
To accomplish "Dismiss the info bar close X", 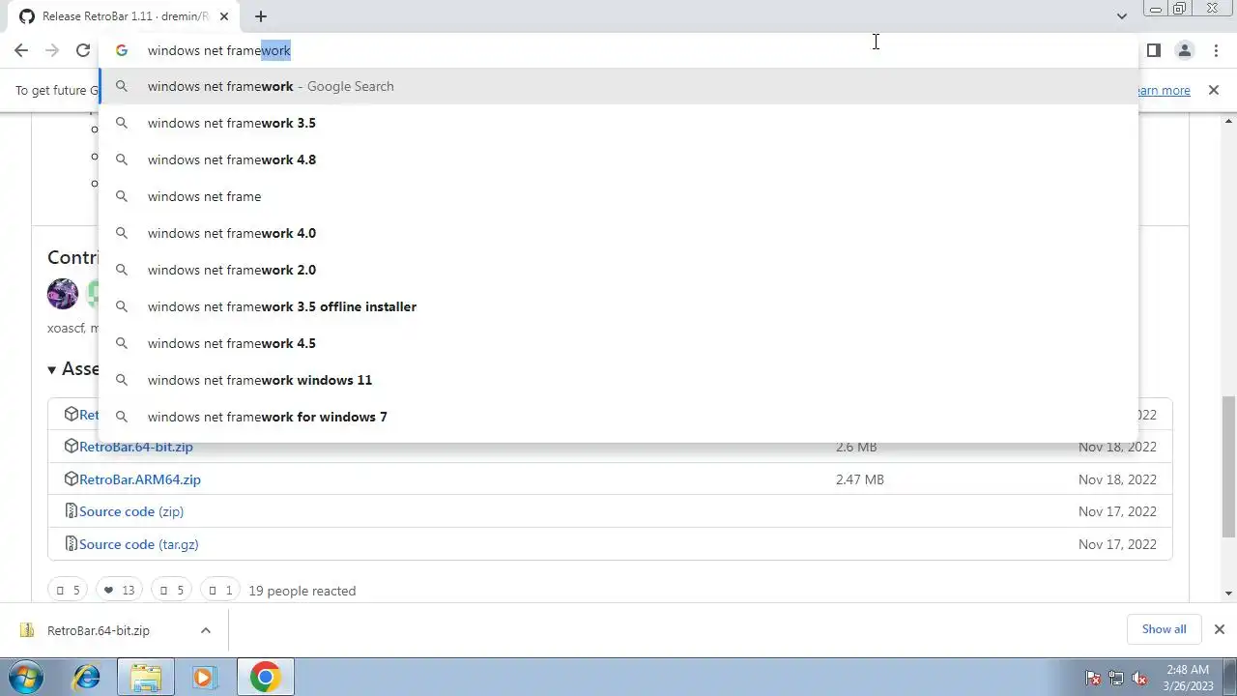I will click(1214, 90).
